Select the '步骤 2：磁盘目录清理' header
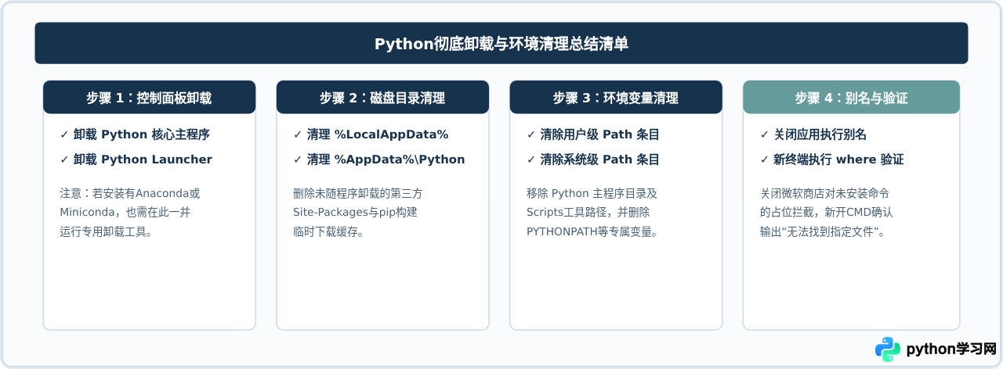 [382, 98]
